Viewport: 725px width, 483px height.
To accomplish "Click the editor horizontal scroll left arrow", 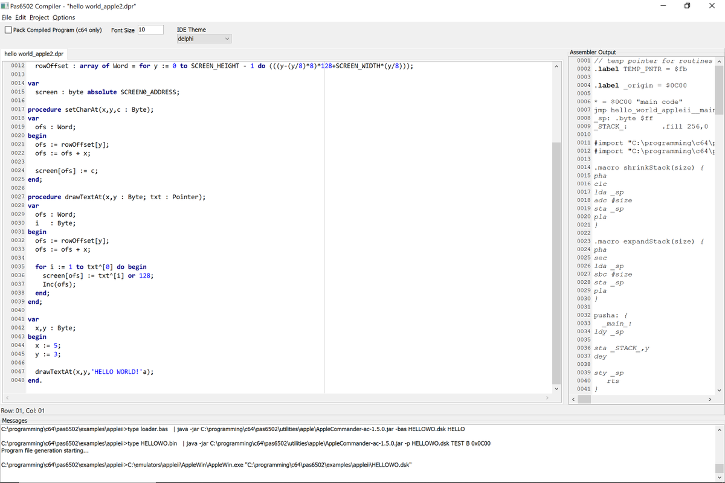I will pos(6,398).
